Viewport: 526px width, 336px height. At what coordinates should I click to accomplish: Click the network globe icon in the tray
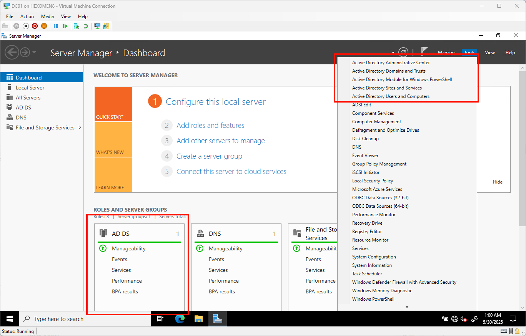click(454, 319)
